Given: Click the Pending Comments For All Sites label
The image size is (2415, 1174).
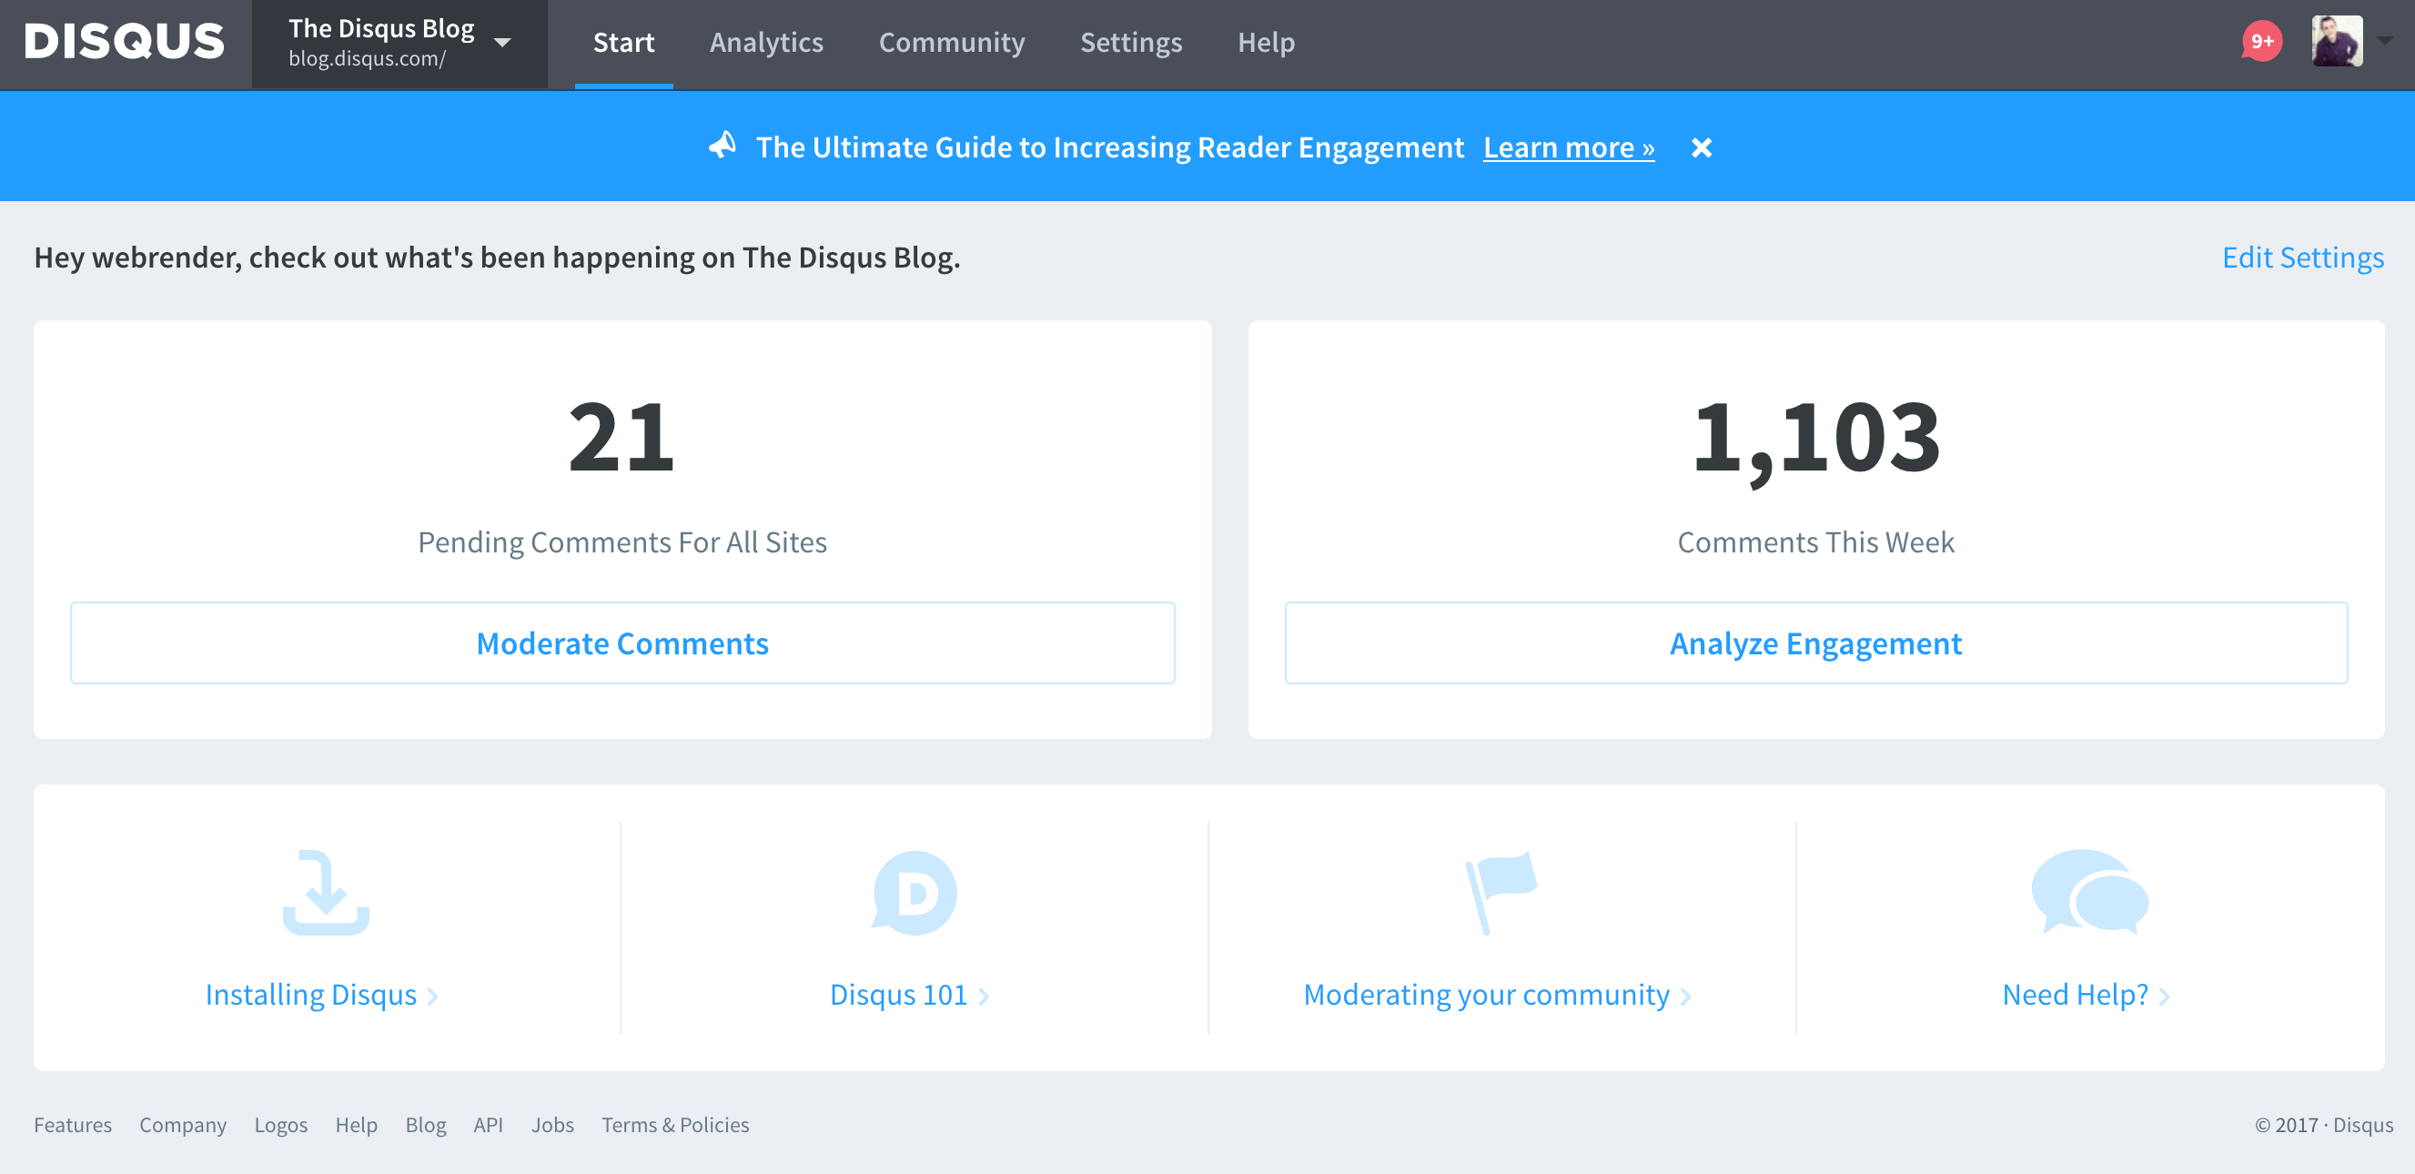Looking at the screenshot, I should (x=622, y=542).
